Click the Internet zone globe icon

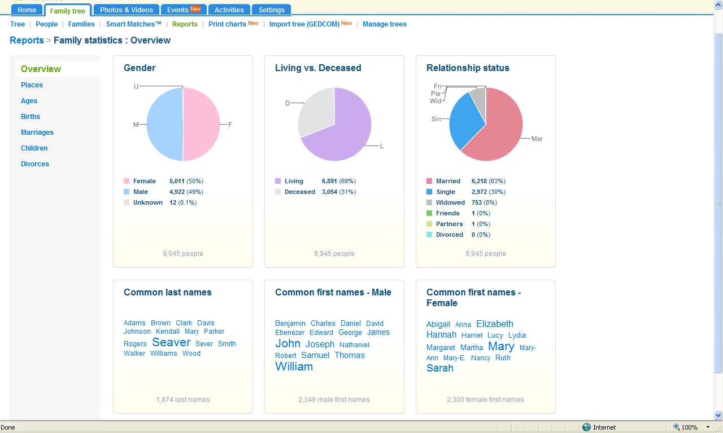click(x=586, y=427)
